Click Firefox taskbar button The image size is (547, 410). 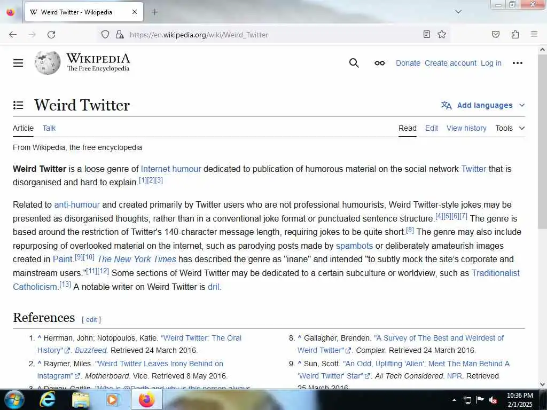pos(146,399)
